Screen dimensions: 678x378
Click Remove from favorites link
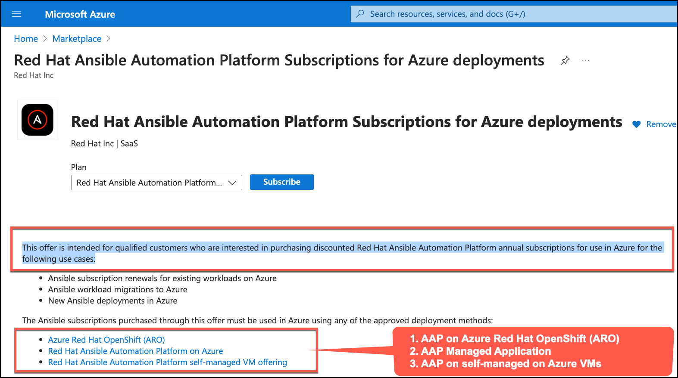661,124
